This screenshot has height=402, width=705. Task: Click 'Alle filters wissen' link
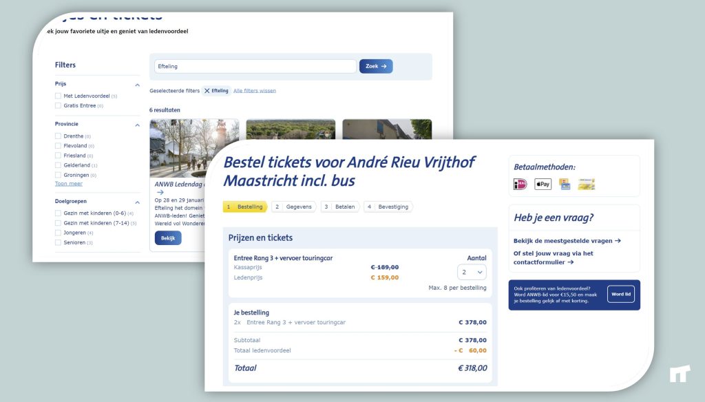tap(255, 91)
